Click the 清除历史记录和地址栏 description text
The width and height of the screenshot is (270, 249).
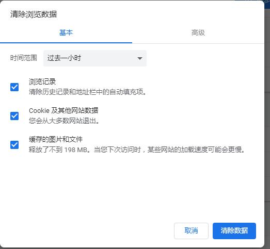click(87, 92)
